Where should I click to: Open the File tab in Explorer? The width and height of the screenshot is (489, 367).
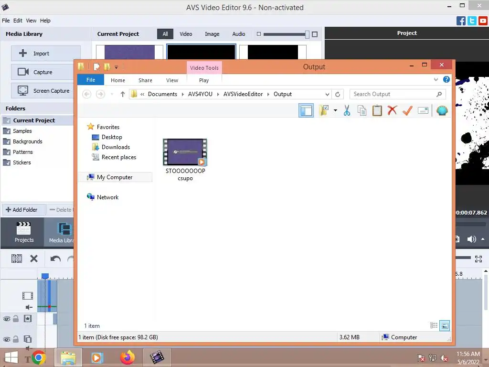tap(90, 80)
